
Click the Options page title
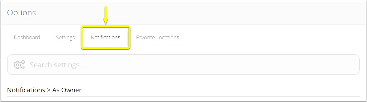[x=21, y=13]
